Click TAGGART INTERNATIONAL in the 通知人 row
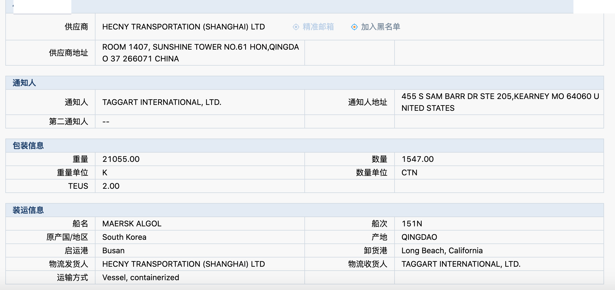Viewport: 615px width, 290px height. click(x=162, y=102)
